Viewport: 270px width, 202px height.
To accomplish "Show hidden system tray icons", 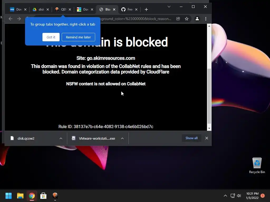I will (x=225, y=196).
